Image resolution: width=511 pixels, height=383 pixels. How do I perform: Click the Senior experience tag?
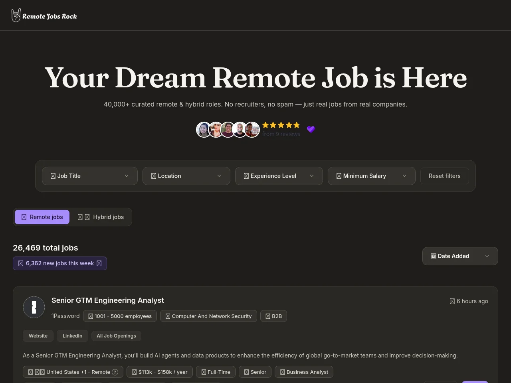(255, 372)
